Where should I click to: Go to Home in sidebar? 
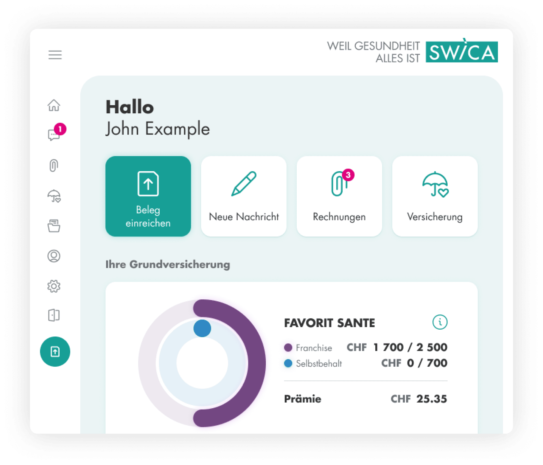tap(54, 105)
